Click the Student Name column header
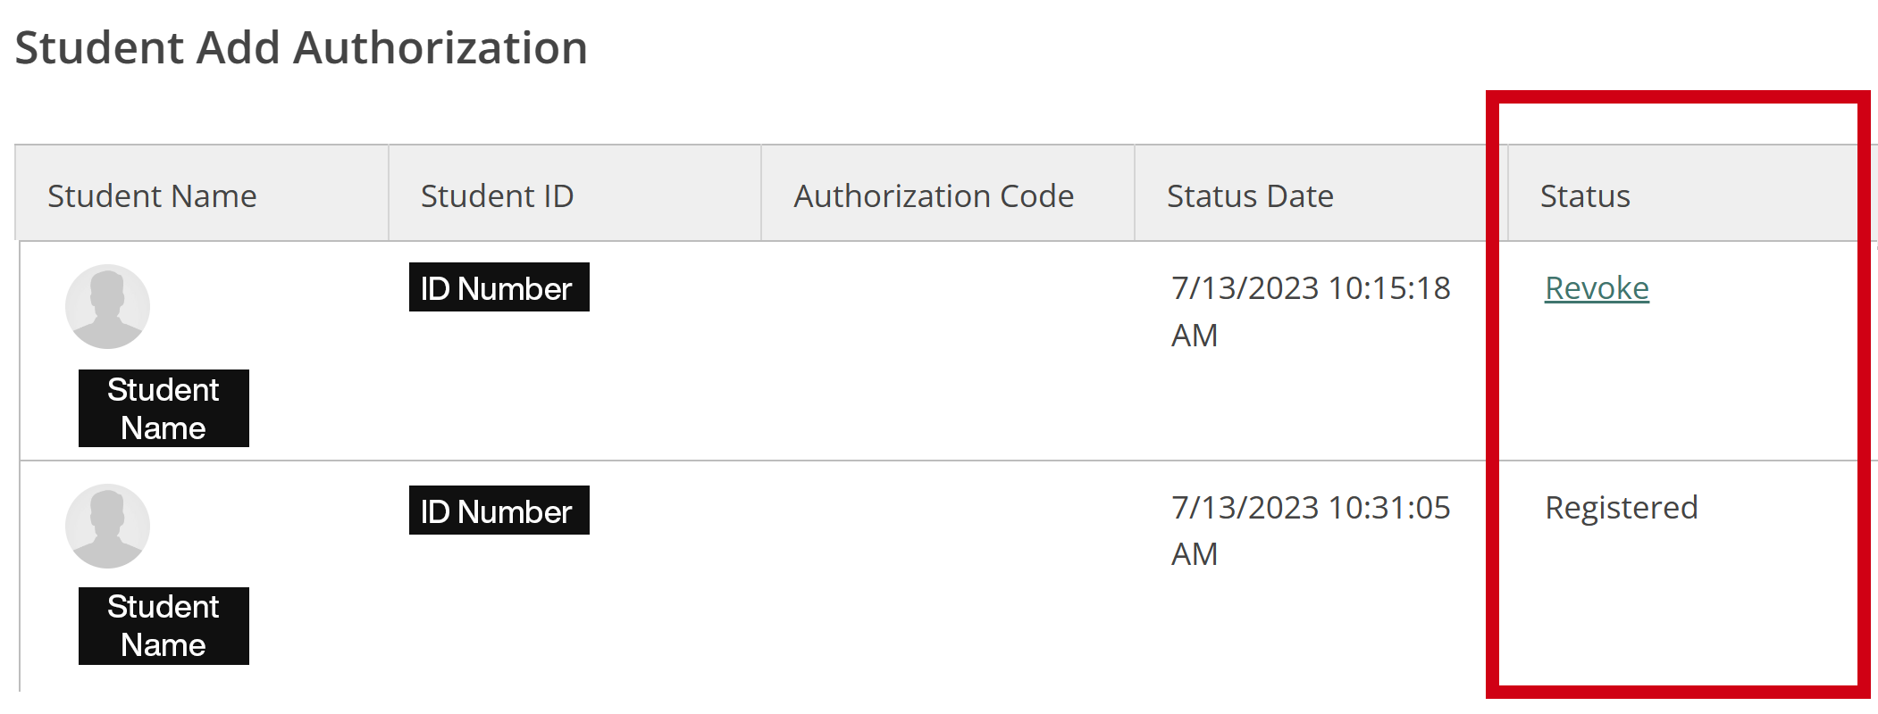Image resolution: width=1878 pixels, height=714 pixels. click(x=152, y=195)
